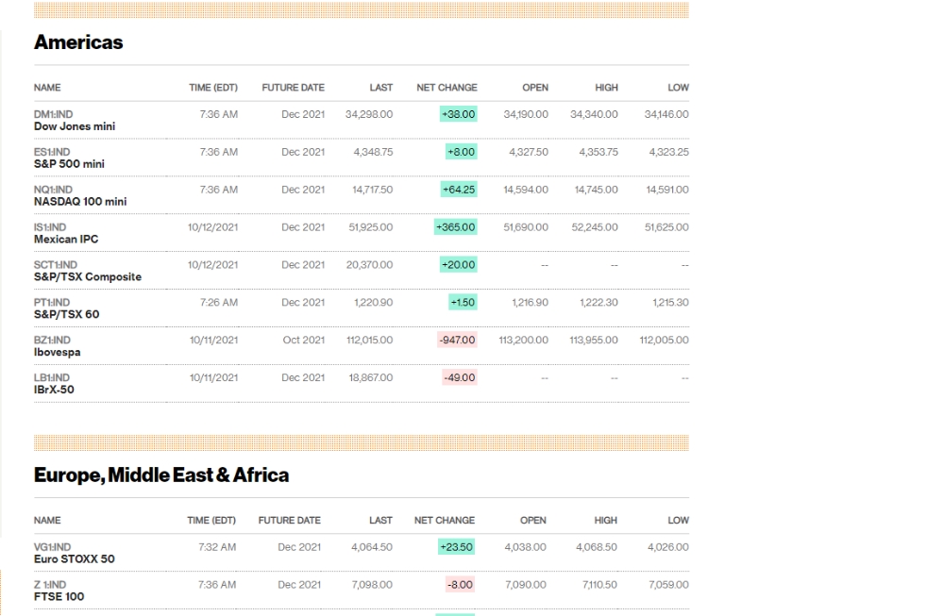
Task: Open the Dow Jones mini futures link
Action: click(x=74, y=126)
